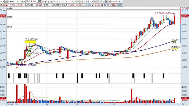Open the chart settings gear icon

click(109, 2)
